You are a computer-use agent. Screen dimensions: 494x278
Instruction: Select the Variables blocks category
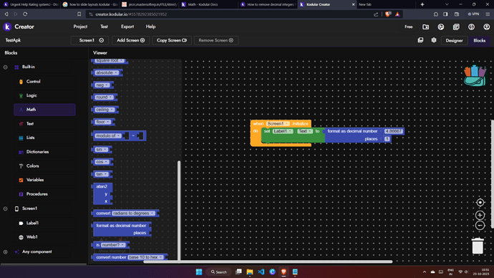click(x=44, y=180)
